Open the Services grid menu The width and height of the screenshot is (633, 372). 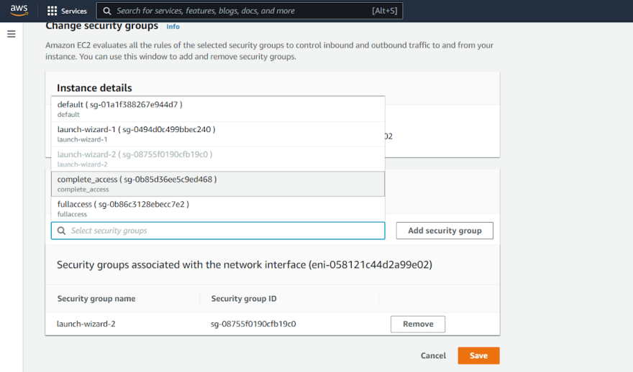[52, 11]
